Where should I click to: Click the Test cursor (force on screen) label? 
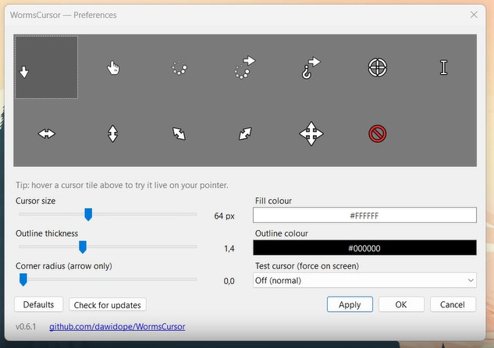[x=307, y=266]
